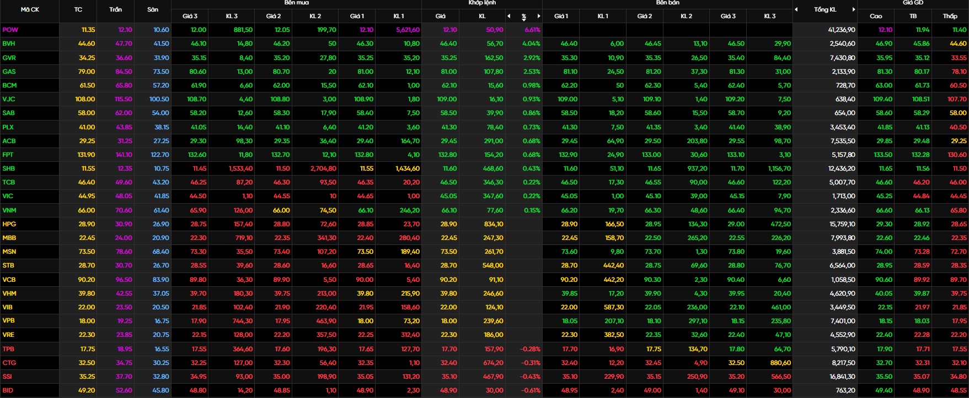Viewport: 969px width, 398px height.
Task: Click KL header under Khớp lệnh
Action: point(482,16)
